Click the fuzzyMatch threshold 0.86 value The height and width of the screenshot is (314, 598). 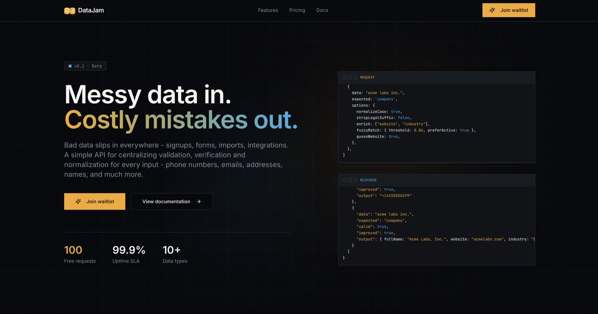418,130
